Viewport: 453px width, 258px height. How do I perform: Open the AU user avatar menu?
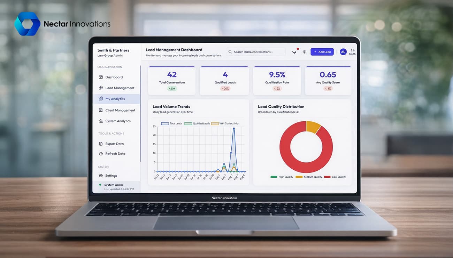tap(343, 52)
